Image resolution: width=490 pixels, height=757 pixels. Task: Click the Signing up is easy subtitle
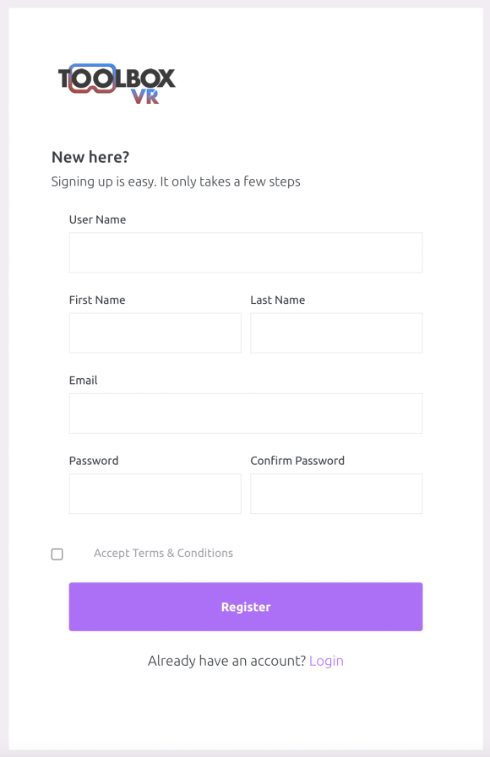pos(176,181)
